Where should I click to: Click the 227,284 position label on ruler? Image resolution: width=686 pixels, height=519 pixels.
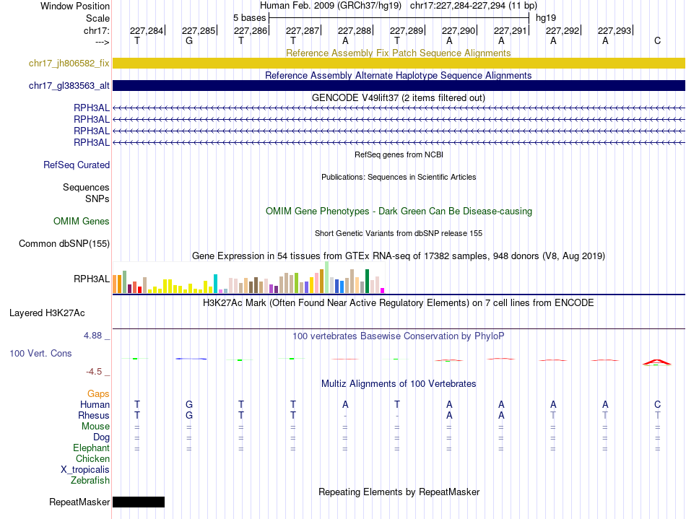tap(147, 30)
